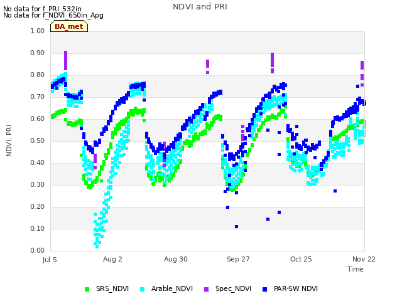This screenshot has height=301, width=402.
Task: Click the blue PAR-SW NDVI legend swatch
Action: pyautogui.click(x=265, y=289)
